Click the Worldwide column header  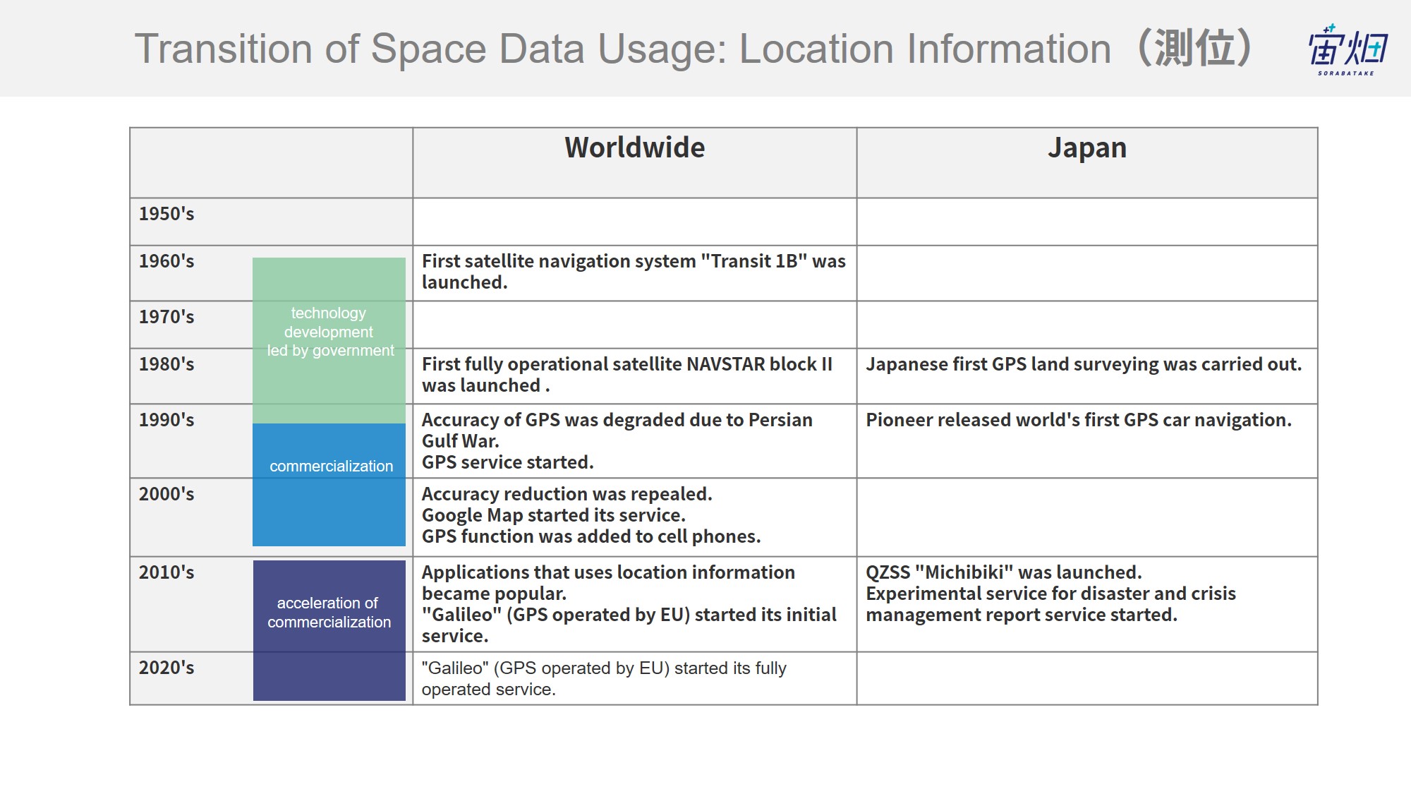point(634,148)
